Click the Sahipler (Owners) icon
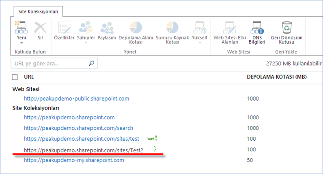The height and width of the screenshot is (174, 323). tap(86, 28)
